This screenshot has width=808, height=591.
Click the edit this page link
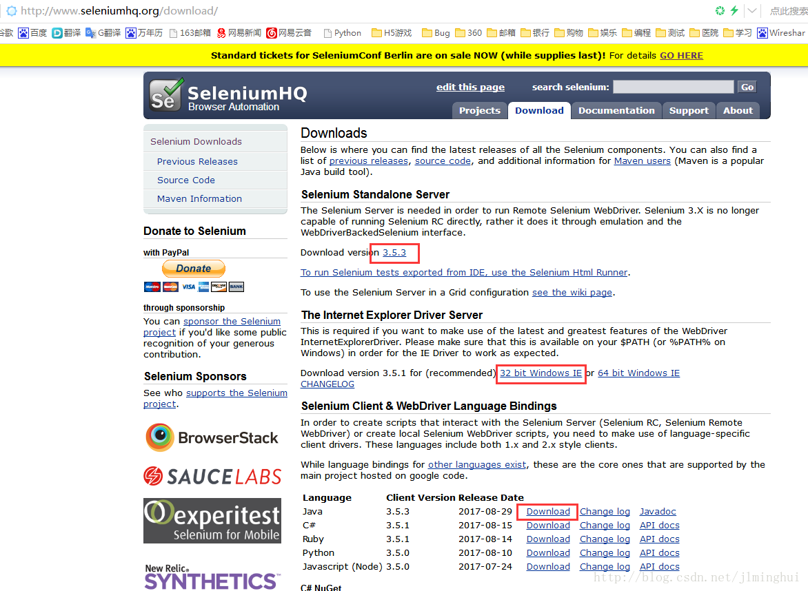(470, 87)
